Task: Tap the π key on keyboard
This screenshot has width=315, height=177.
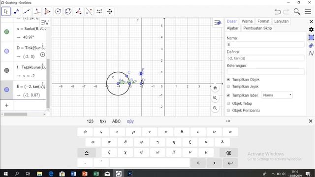Action: 230,132
